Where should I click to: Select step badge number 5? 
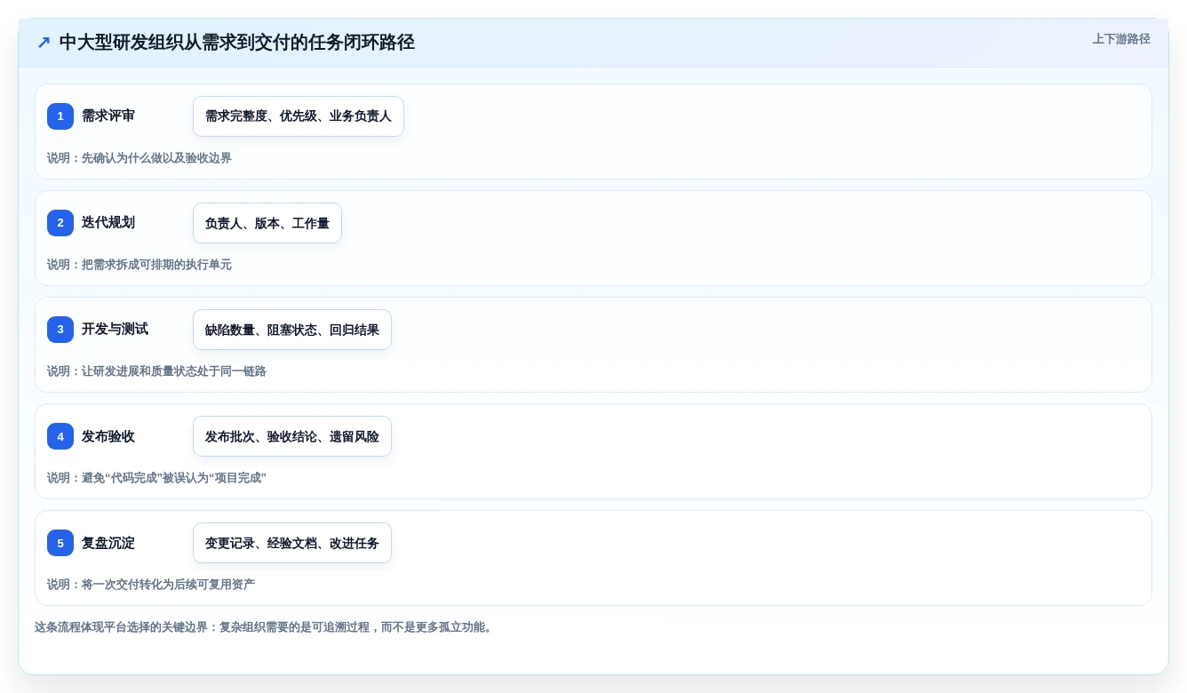60,543
